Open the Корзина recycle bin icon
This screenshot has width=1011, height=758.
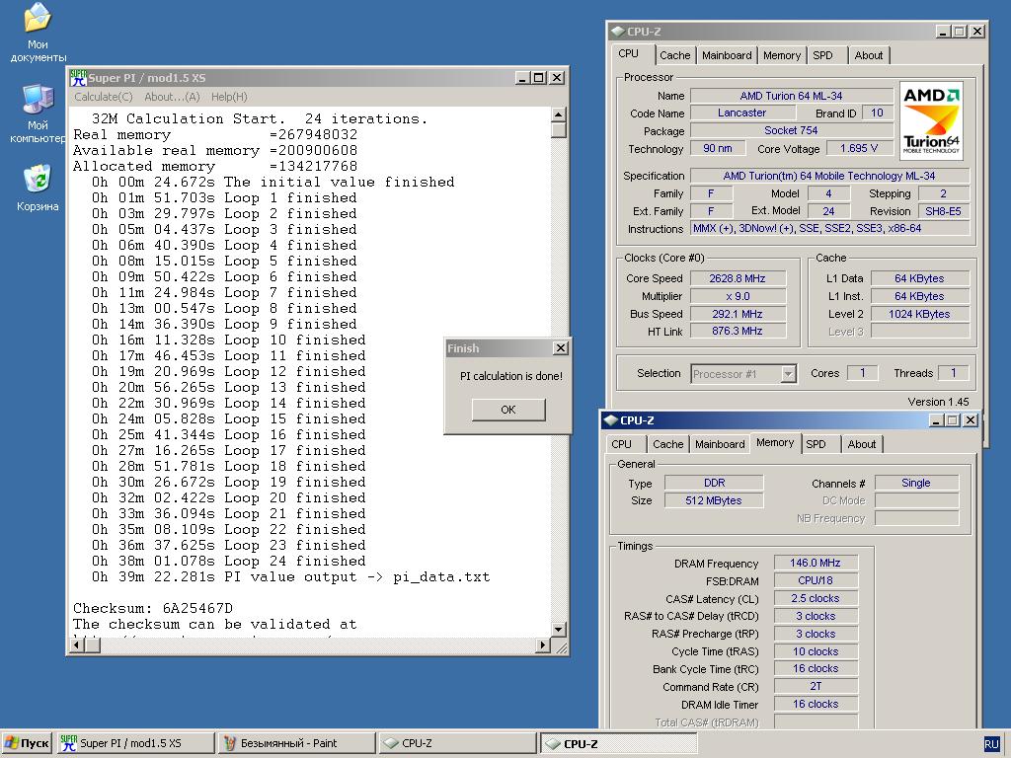(38, 189)
